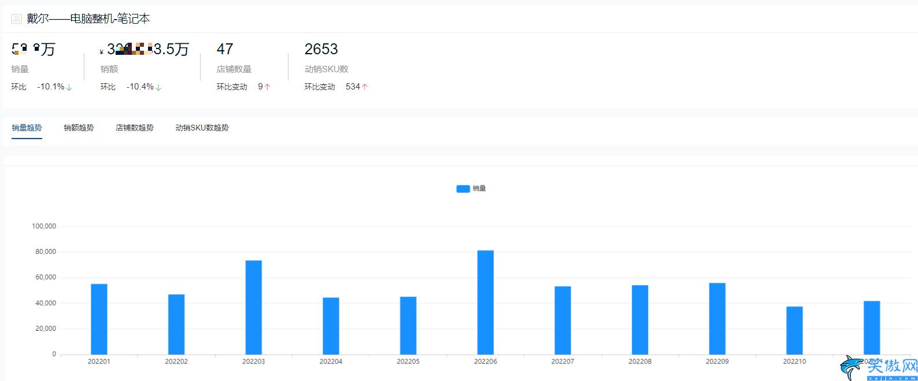
Task: Click the 202201 axis label
Action: pyautogui.click(x=99, y=362)
